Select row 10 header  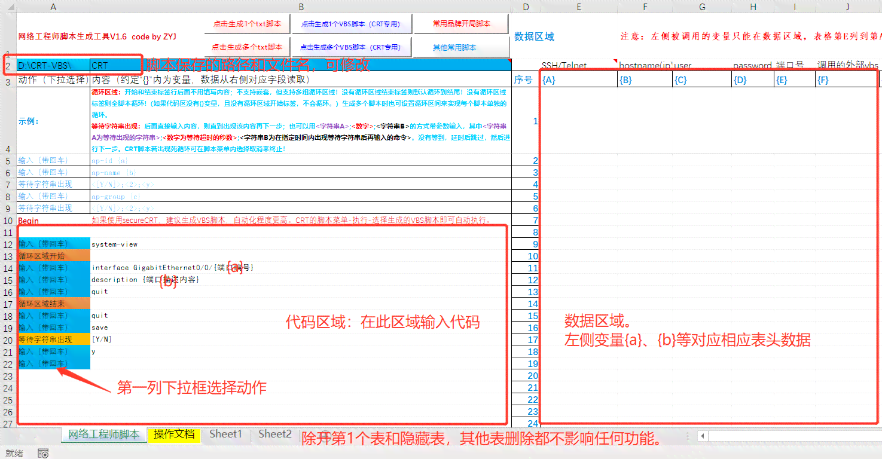(x=8, y=221)
